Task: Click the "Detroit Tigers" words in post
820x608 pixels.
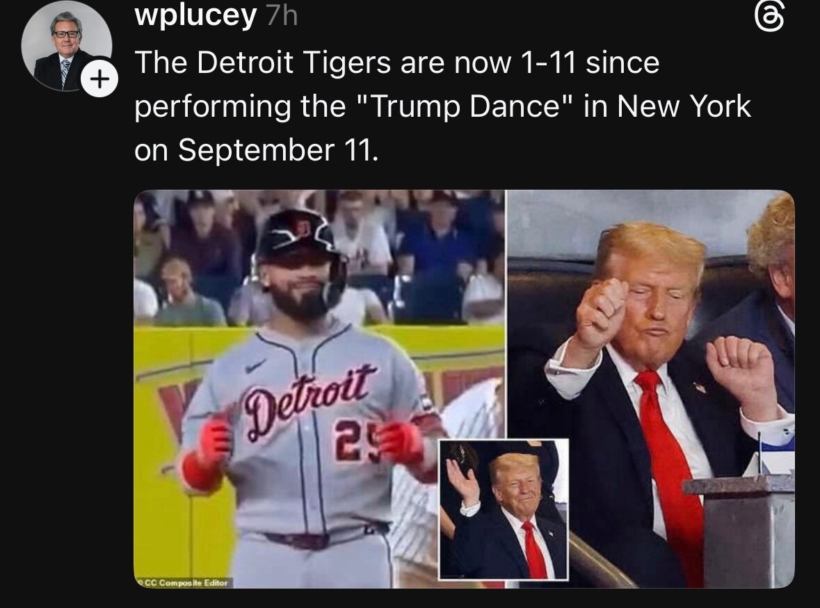Action: (x=294, y=63)
